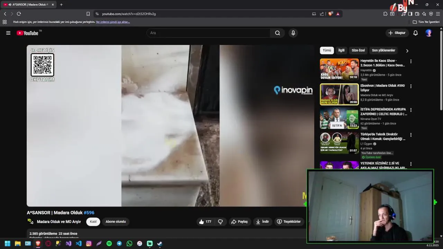Open Visual Studio Code from the taskbar

click(79, 243)
